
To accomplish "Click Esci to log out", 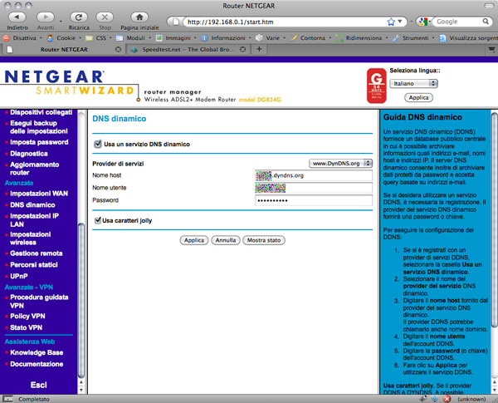I will 39,385.
